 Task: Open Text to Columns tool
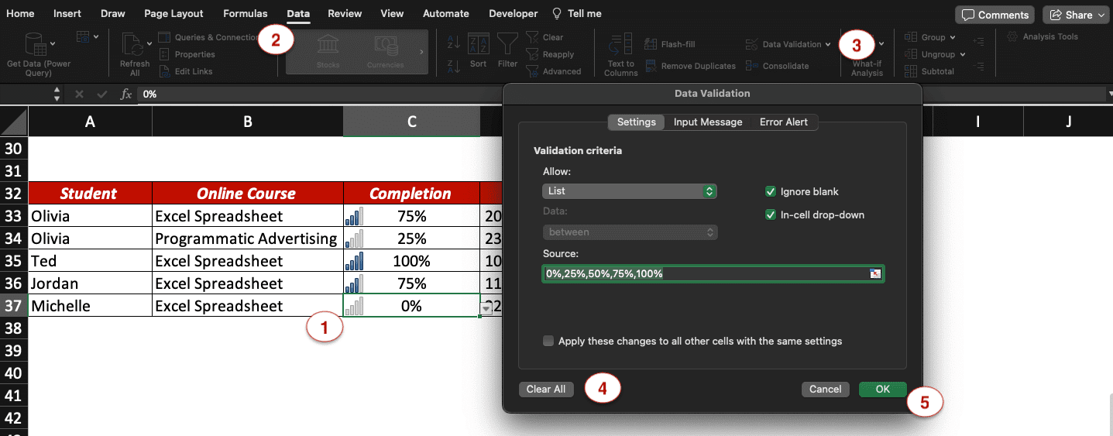[x=620, y=45]
